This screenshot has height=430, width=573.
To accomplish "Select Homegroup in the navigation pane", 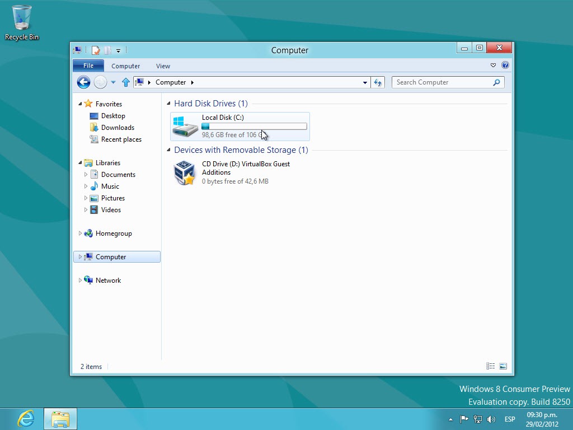I will point(114,233).
